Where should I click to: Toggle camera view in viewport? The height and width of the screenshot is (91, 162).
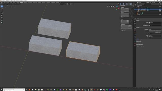tap(110, 6)
